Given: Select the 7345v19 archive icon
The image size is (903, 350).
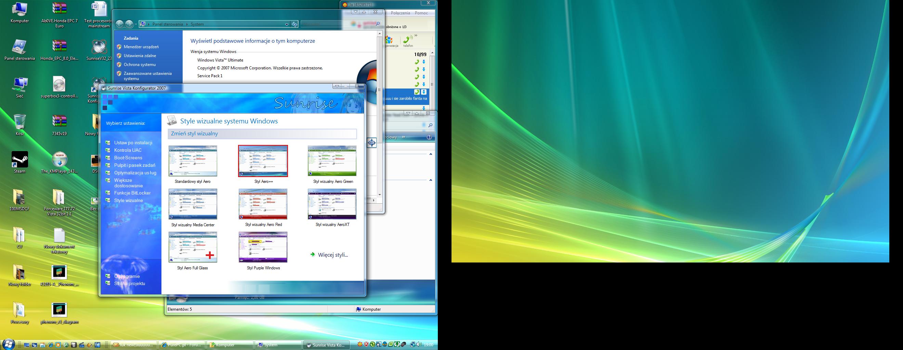Looking at the screenshot, I should [60, 125].
